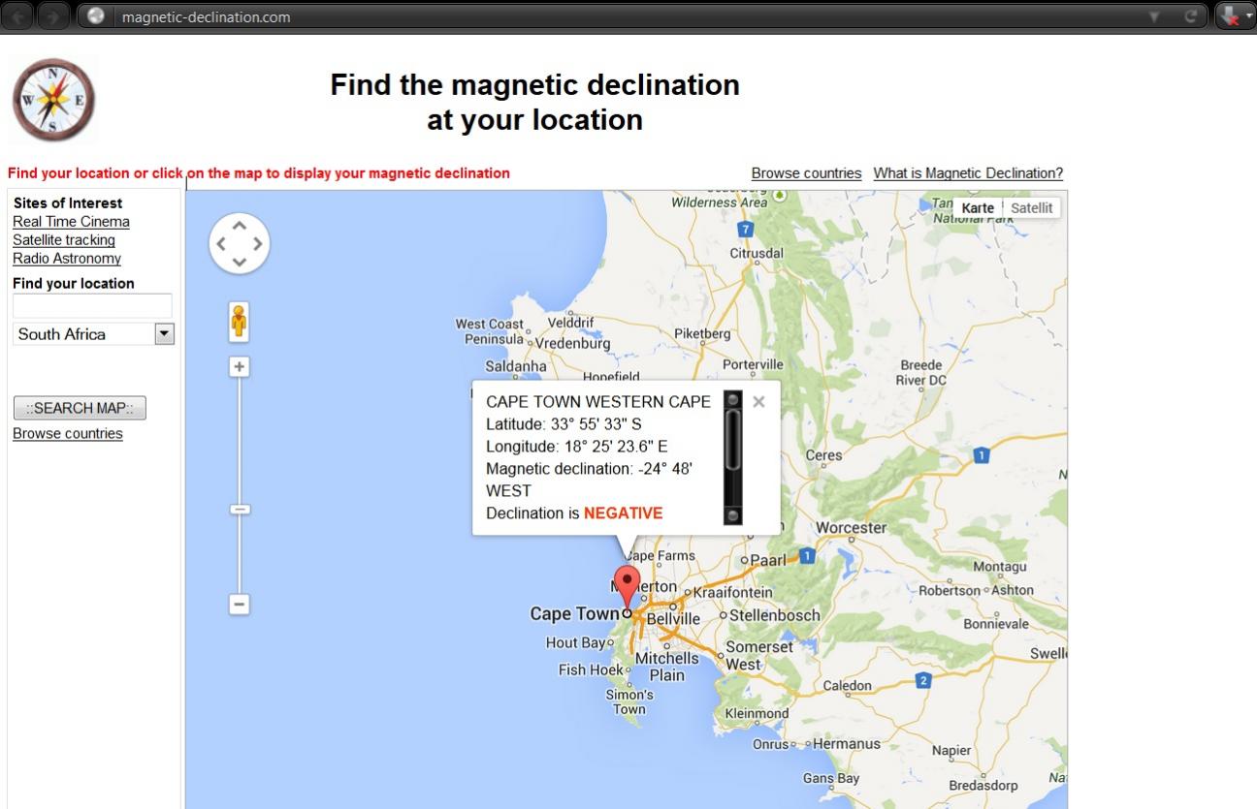The image size is (1257, 809).
Task: Open the South Africa country dropdown
Action: (x=94, y=334)
